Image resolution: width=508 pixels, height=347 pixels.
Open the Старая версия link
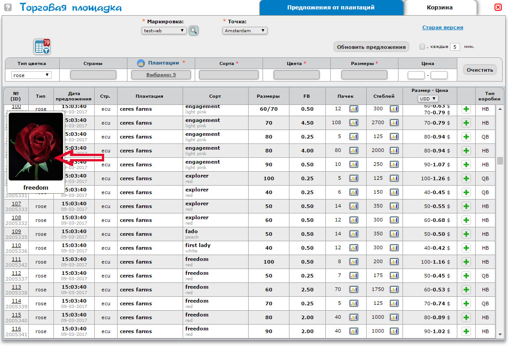(442, 27)
